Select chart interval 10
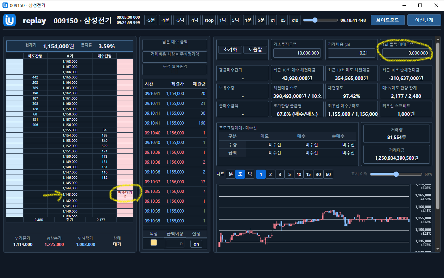Image resolution: width=444 pixels, height=278 pixels. coord(299,174)
